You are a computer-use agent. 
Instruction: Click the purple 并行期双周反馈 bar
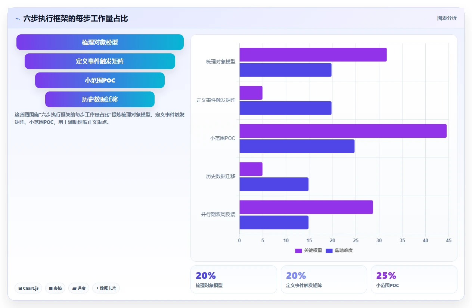pyautogui.click(x=306, y=207)
